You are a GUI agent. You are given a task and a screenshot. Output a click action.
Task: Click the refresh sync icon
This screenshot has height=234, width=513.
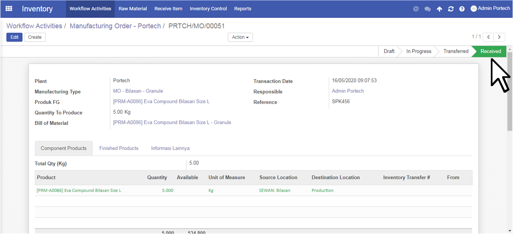coord(451,9)
